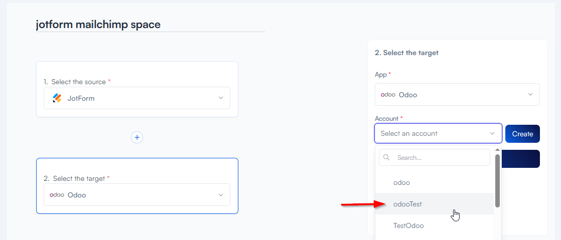Collapse the Account dropdown using its chevron

tap(492, 134)
